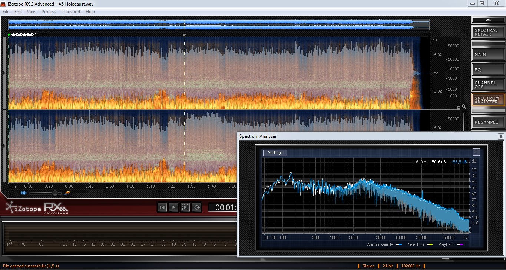This screenshot has height=270, width=506.
Task: Click the 0:30 mark on time ruler
Action: tap(69, 186)
